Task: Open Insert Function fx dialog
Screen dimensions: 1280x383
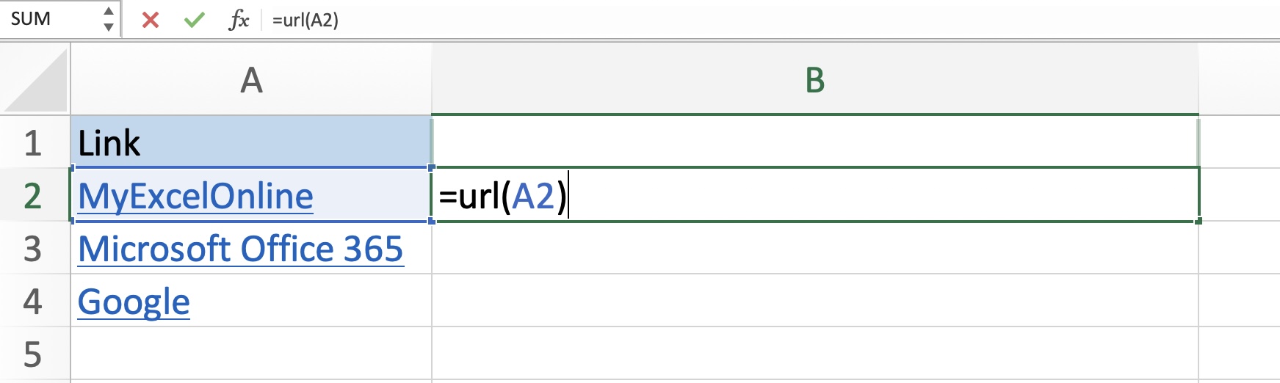Action: [239, 20]
